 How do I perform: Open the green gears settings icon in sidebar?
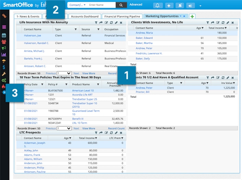click(4, 80)
